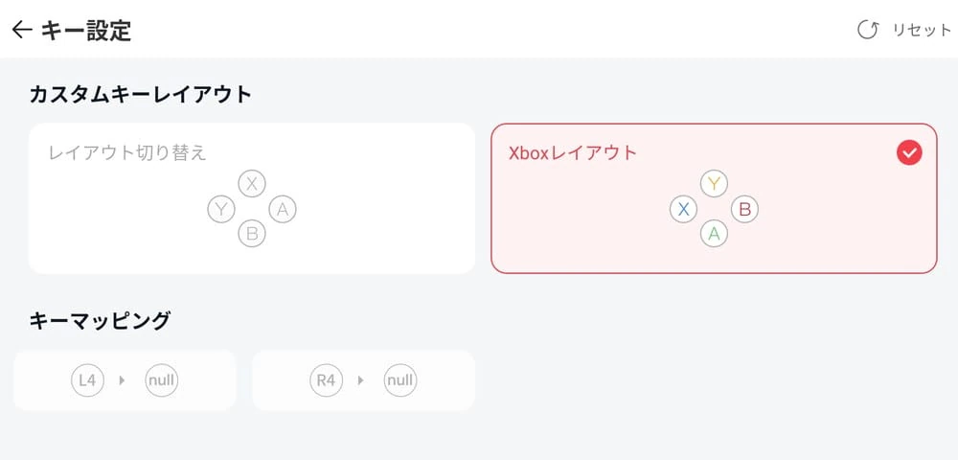Click the null target beside R4
The width and height of the screenshot is (958, 460).
[399, 380]
